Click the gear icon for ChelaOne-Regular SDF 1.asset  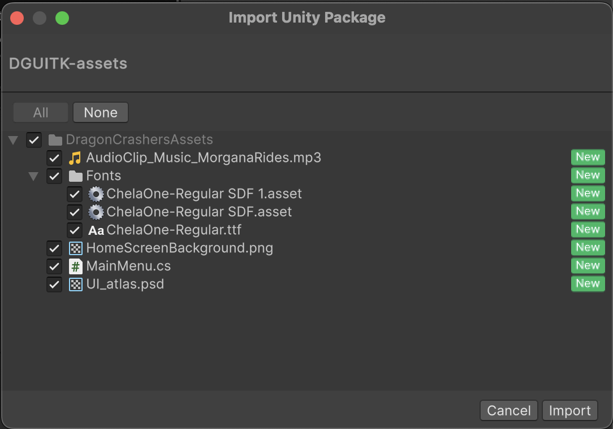pos(96,194)
